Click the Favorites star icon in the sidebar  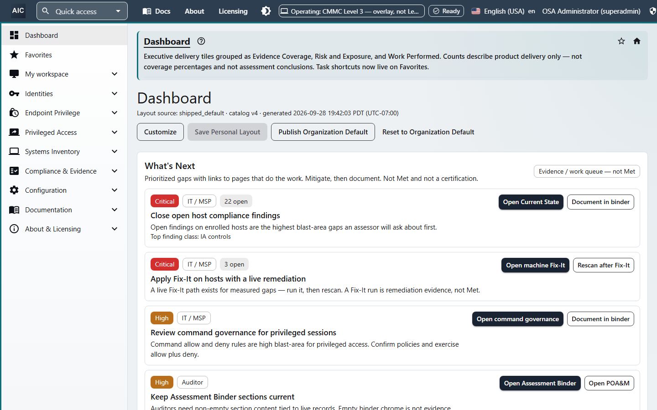(x=14, y=55)
